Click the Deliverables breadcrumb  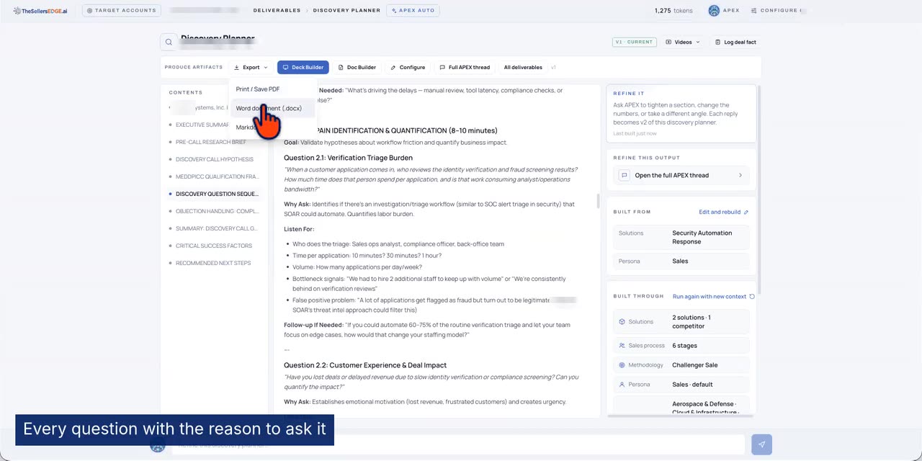277,11
